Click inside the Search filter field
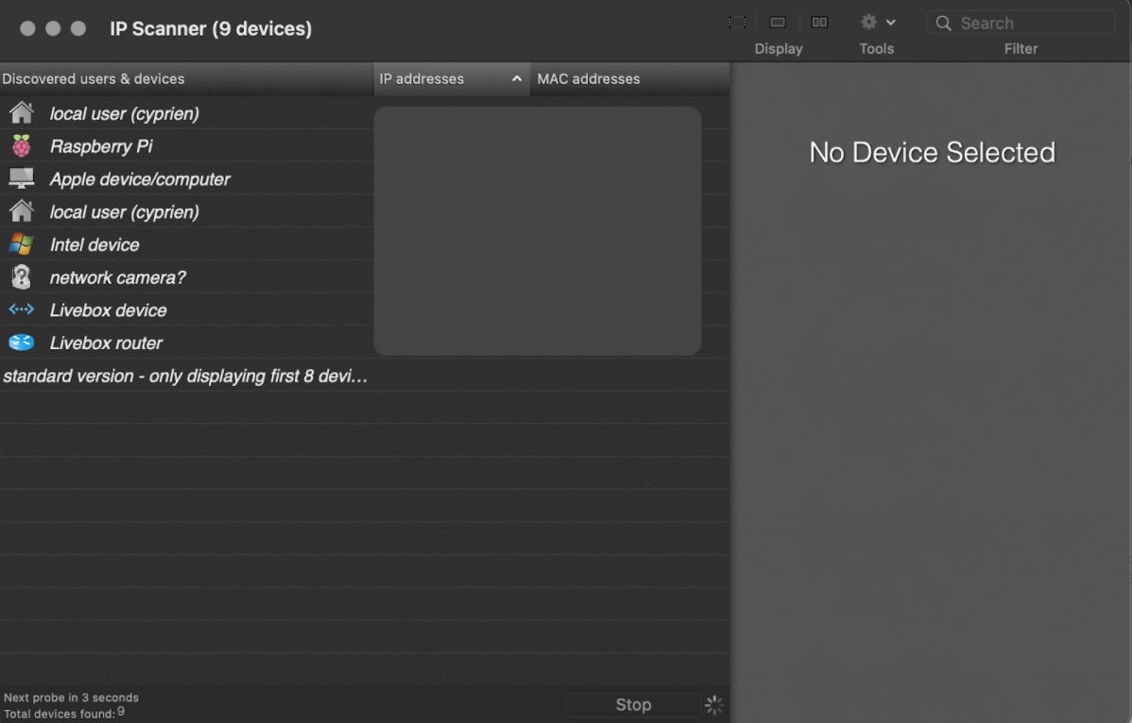The height and width of the screenshot is (723, 1132). pyautogui.click(x=1021, y=22)
